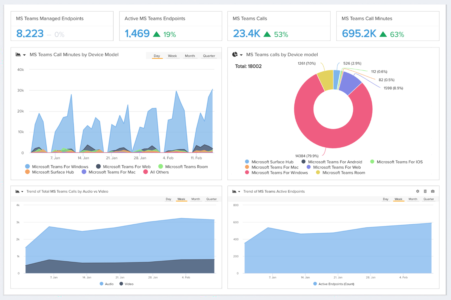451x300 pixels.
Task: Open settings gear on Active Endpoints panel
Action: point(418,191)
